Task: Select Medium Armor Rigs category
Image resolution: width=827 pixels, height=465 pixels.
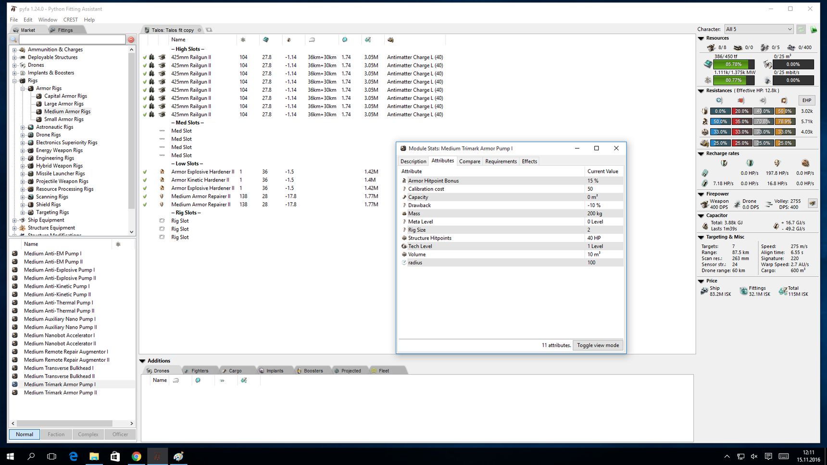Action: point(67,111)
